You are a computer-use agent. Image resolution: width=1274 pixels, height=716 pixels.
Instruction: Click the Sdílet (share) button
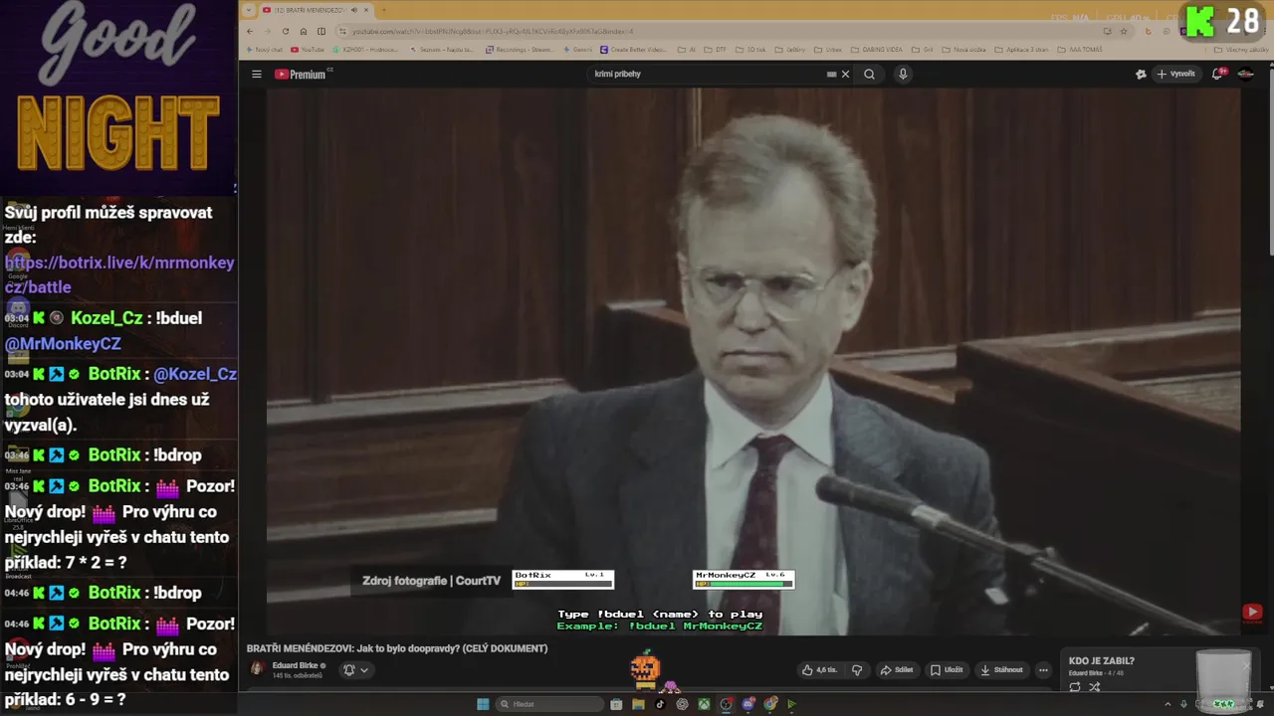pos(896,670)
